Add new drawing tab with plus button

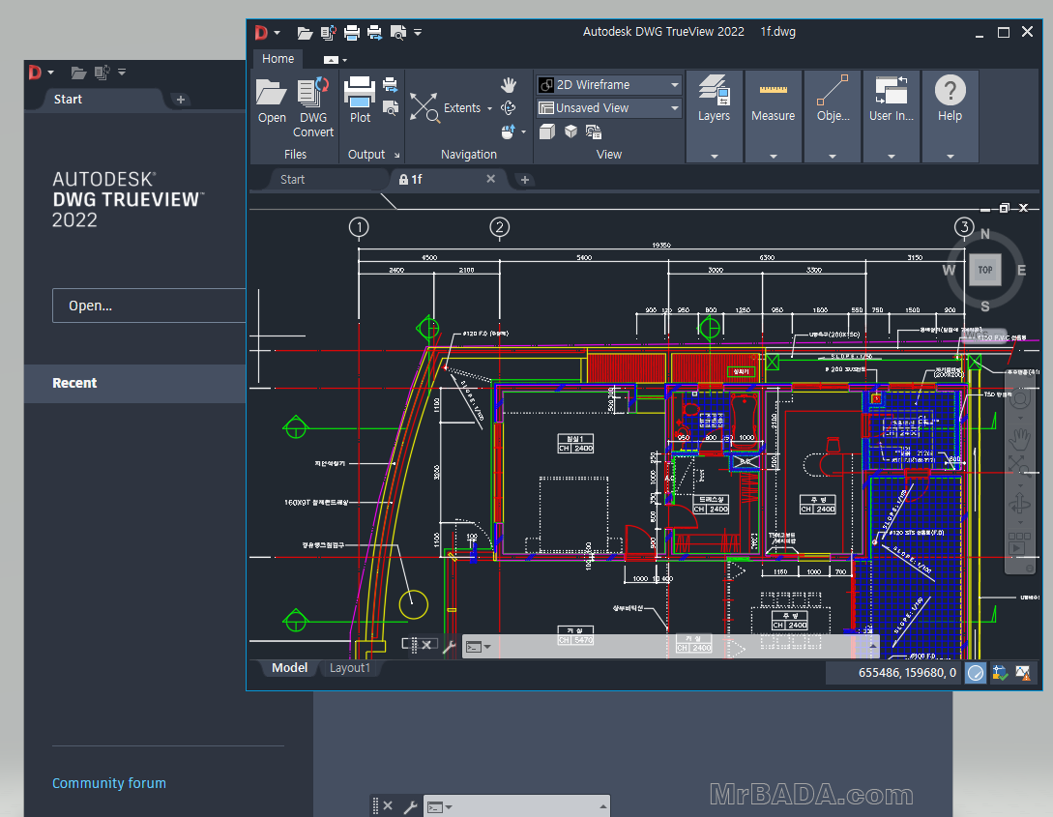pos(524,179)
